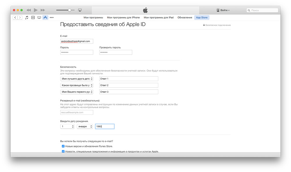Click the AirPlay icon
Screen dimensions: 291x172
(80, 10)
